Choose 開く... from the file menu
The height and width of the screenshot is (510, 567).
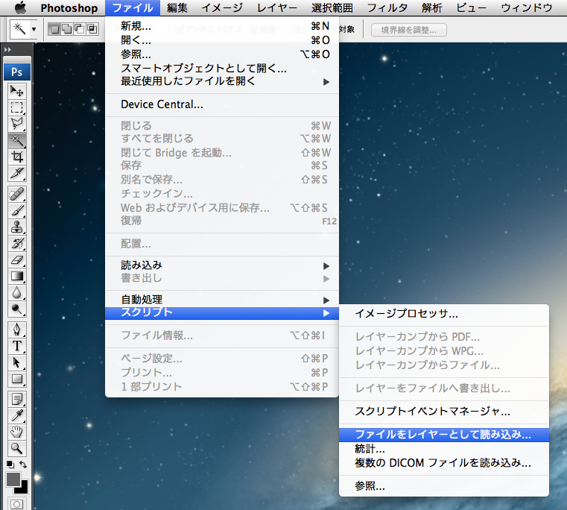click(x=222, y=40)
